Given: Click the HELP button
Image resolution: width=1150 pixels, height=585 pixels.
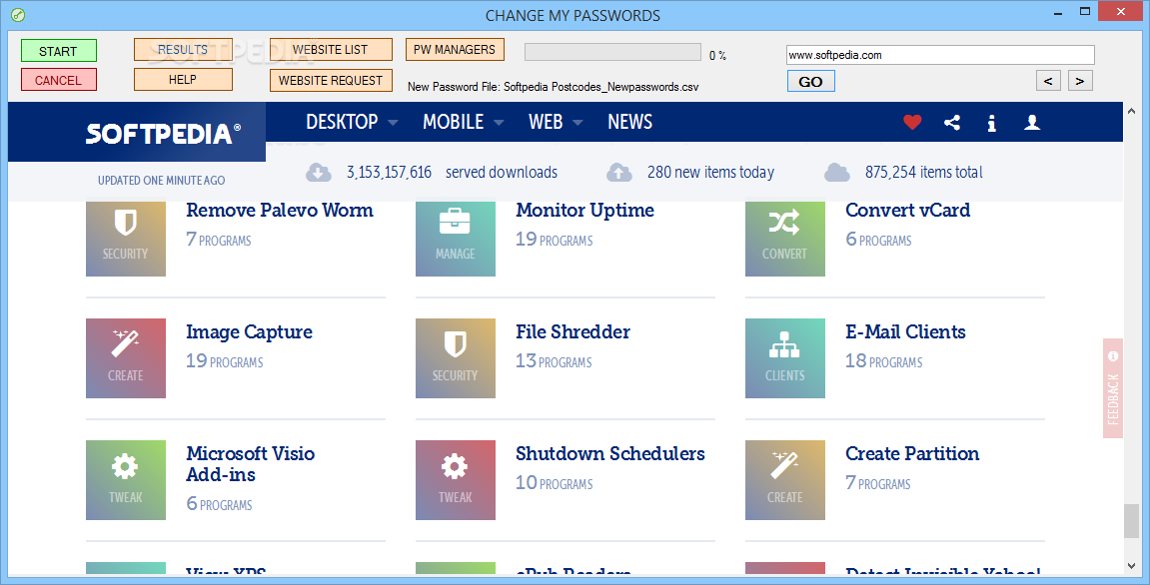Looking at the screenshot, I should (x=184, y=79).
